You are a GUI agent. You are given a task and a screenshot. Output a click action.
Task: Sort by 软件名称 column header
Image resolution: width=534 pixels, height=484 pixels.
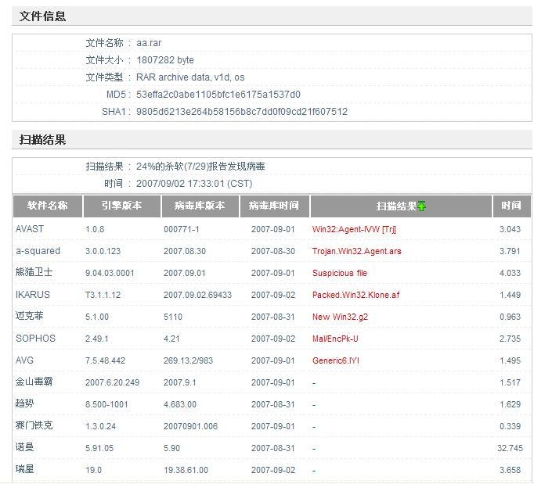coord(48,206)
